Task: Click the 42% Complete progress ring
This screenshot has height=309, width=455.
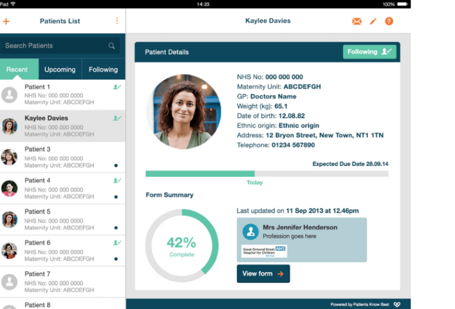Action: 182,246
